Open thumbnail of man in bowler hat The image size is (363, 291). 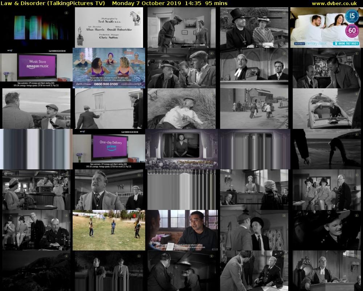pyautogui.click(x=254, y=230)
